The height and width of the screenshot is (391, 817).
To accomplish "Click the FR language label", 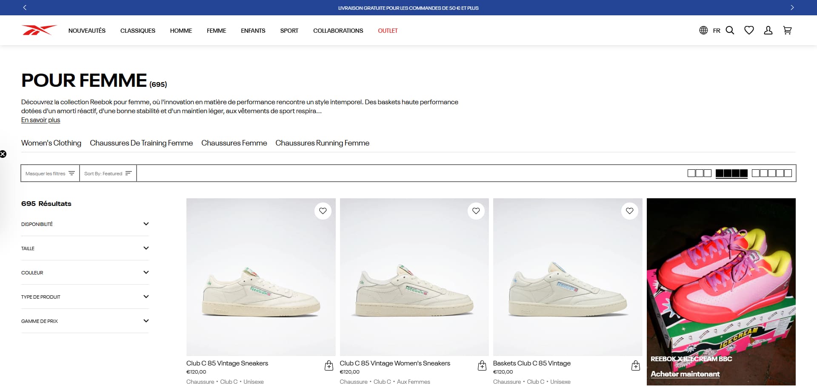I will point(717,31).
